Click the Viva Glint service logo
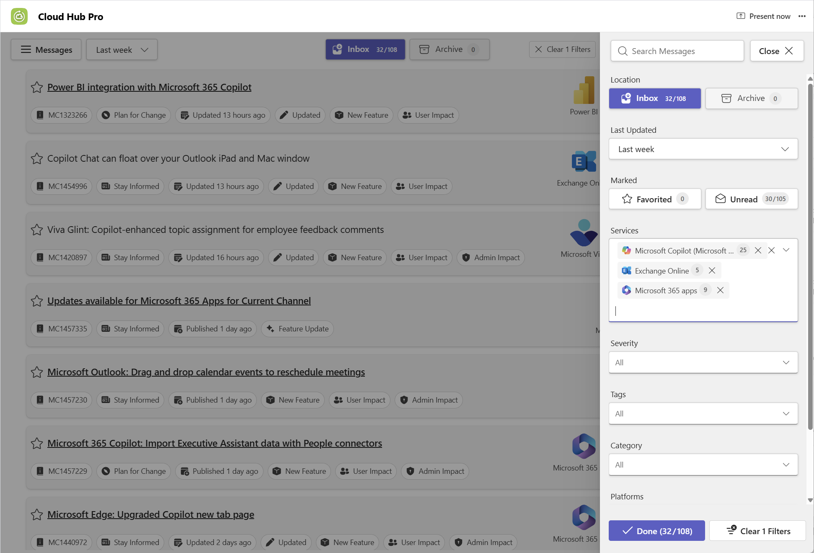The height and width of the screenshot is (553, 814). click(x=584, y=233)
